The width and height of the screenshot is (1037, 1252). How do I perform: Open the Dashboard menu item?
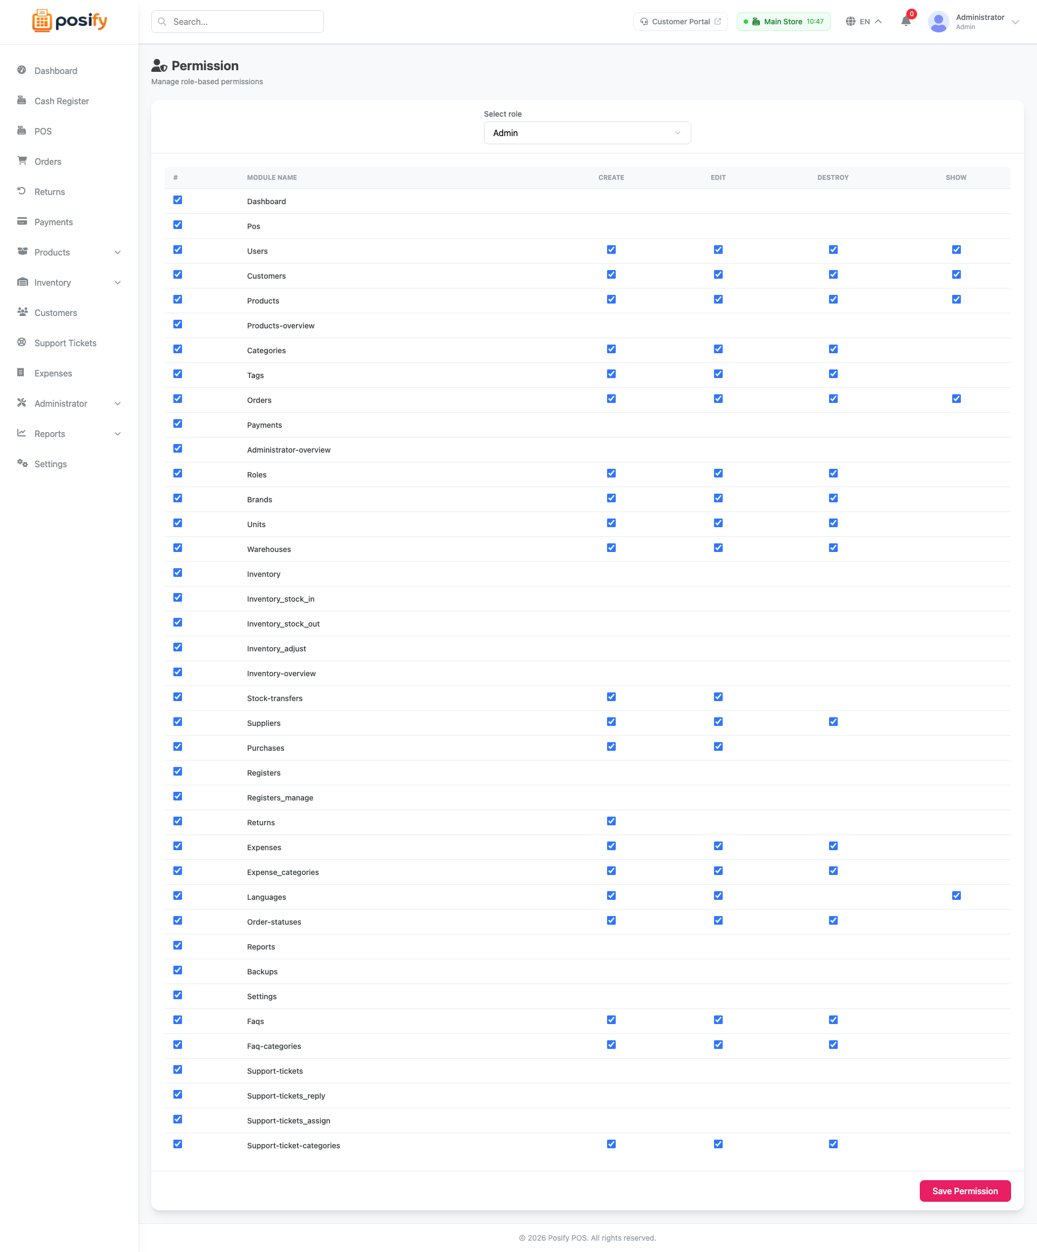(x=69, y=71)
